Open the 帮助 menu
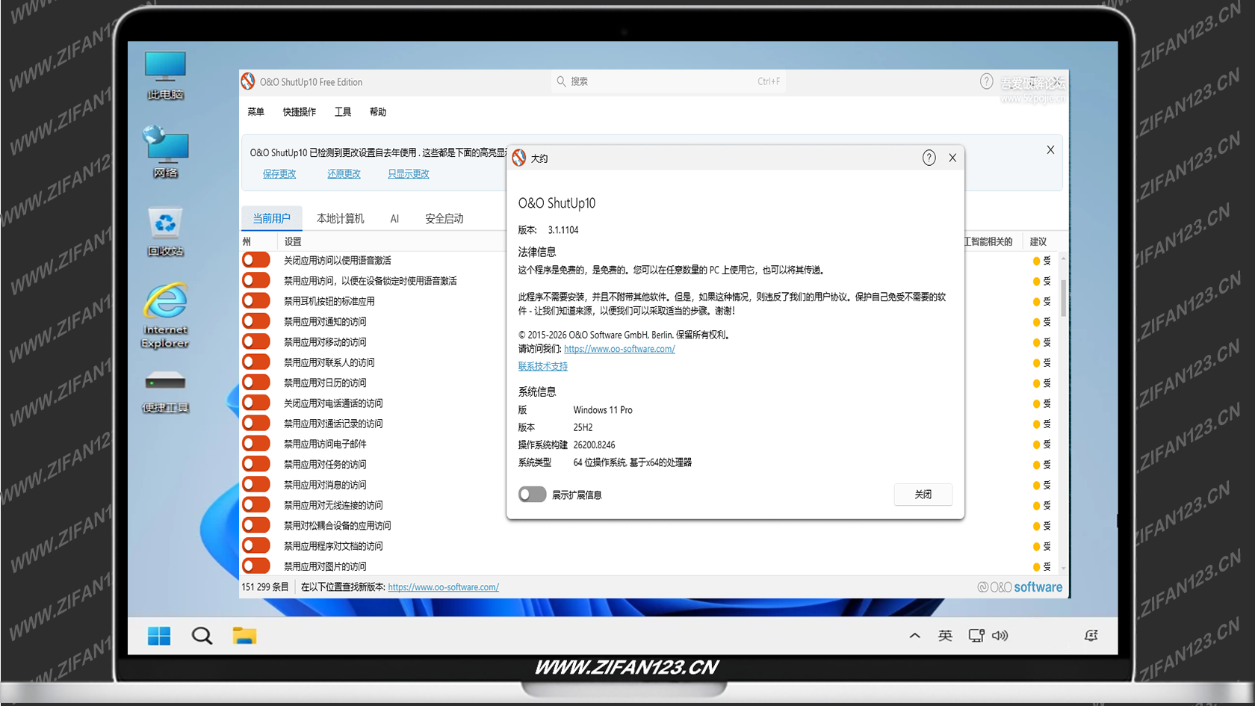This screenshot has height=706, width=1255. (x=378, y=112)
